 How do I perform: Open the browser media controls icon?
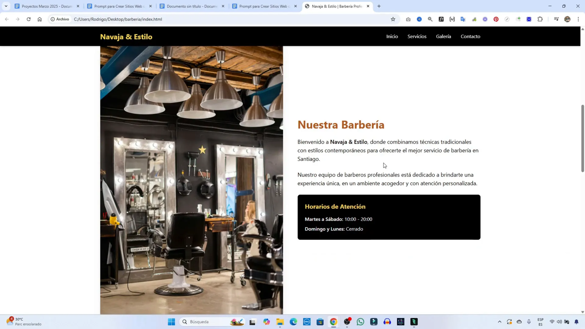[556, 19]
